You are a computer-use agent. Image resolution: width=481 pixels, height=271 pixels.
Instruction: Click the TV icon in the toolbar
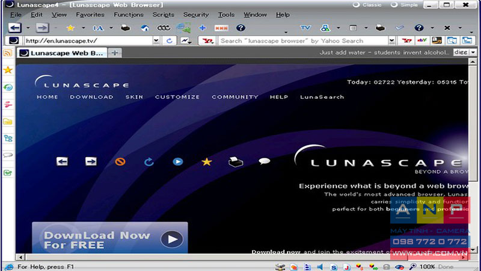point(305,28)
